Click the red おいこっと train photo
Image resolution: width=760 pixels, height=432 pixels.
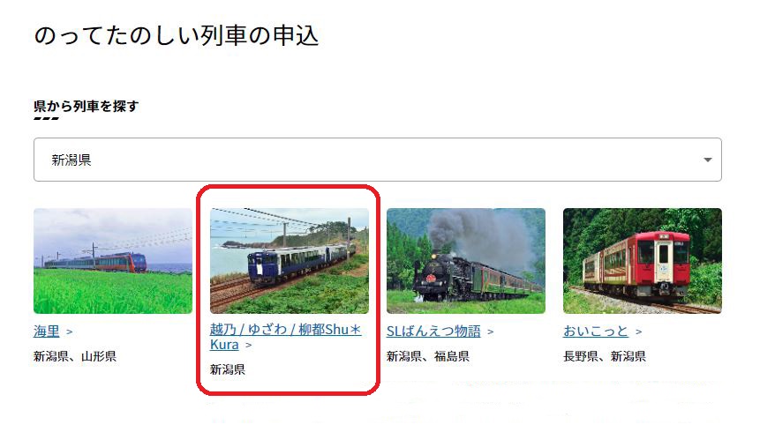[643, 261]
